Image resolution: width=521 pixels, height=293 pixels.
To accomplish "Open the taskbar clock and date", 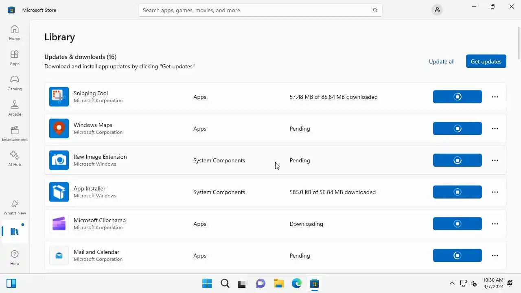I will (x=493, y=283).
